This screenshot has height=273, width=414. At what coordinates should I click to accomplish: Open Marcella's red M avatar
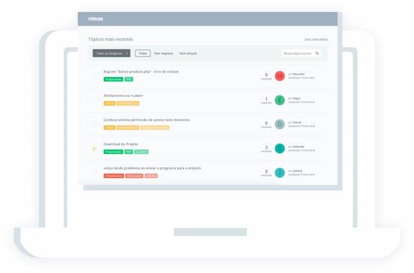[280, 76]
